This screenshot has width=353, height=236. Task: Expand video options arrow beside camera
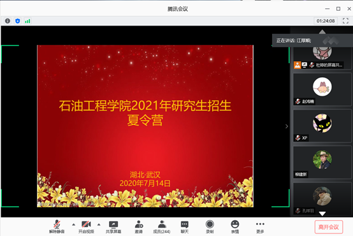pyautogui.click(x=99, y=225)
